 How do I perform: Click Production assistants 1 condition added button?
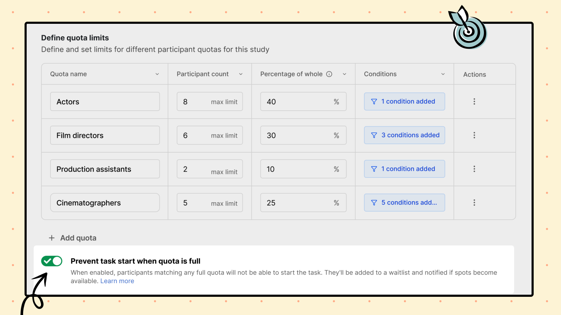click(x=404, y=169)
